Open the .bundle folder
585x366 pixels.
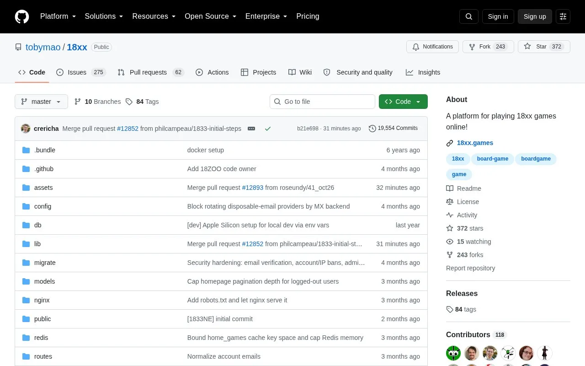click(x=45, y=150)
